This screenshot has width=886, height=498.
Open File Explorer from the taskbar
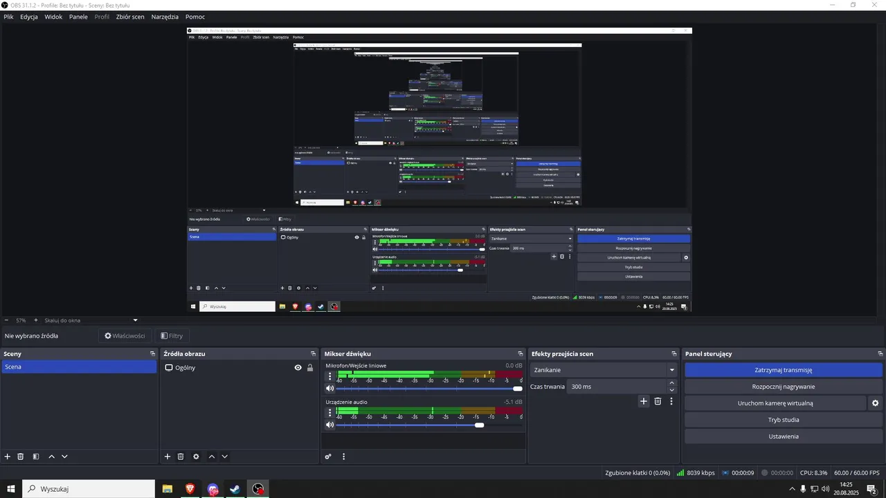tap(167, 489)
